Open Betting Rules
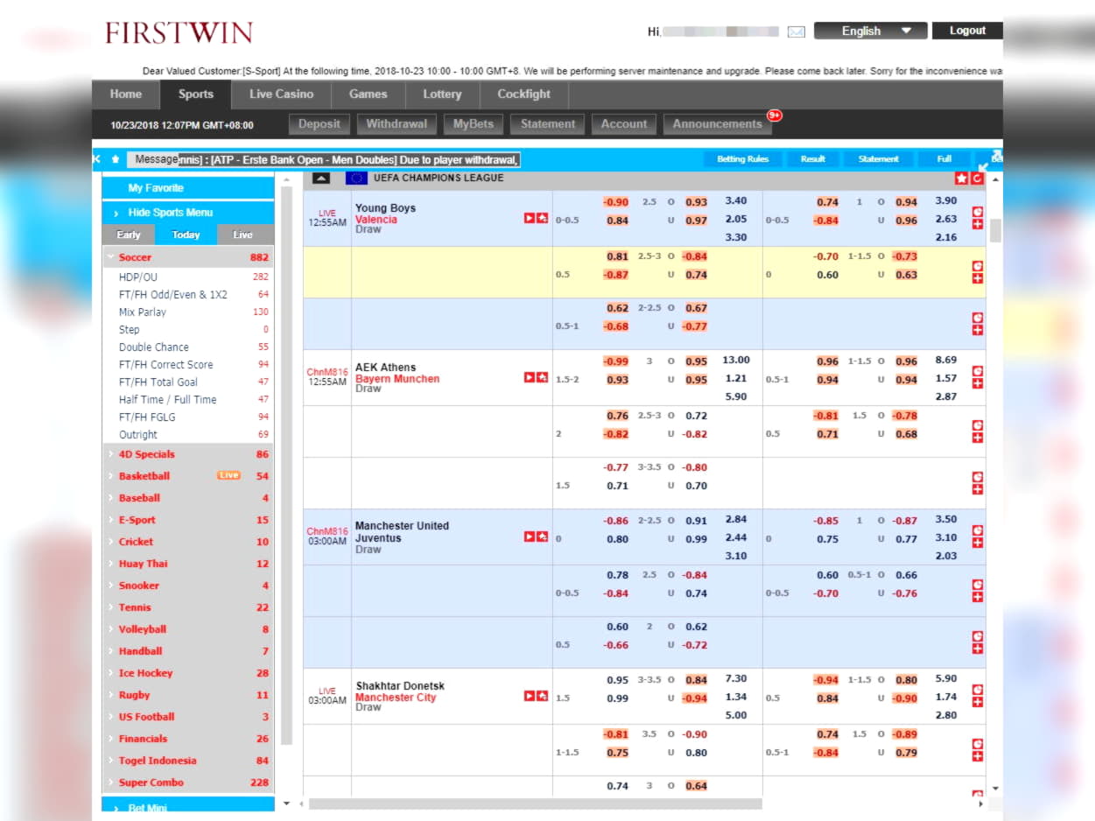The height and width of the screenshot is (821, 1095). 743,159
